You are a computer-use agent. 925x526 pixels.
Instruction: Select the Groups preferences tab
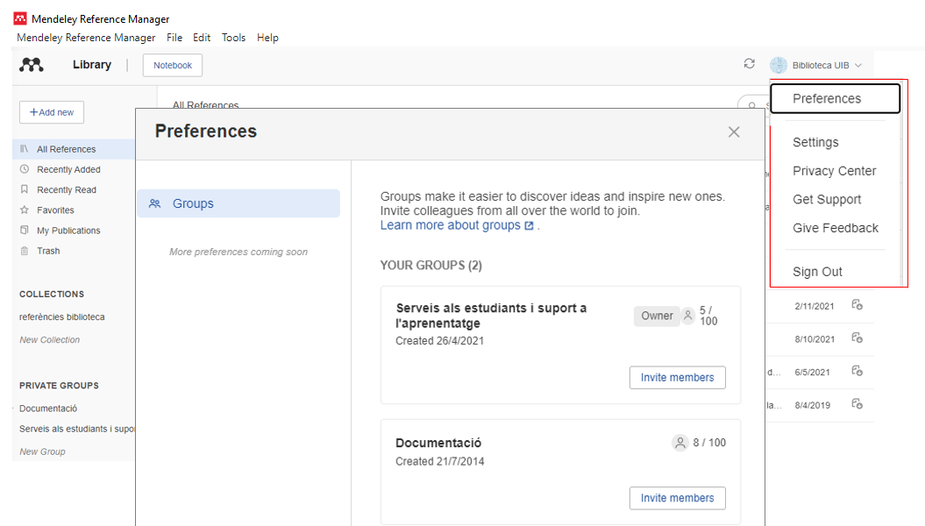(x=238, y=203)
